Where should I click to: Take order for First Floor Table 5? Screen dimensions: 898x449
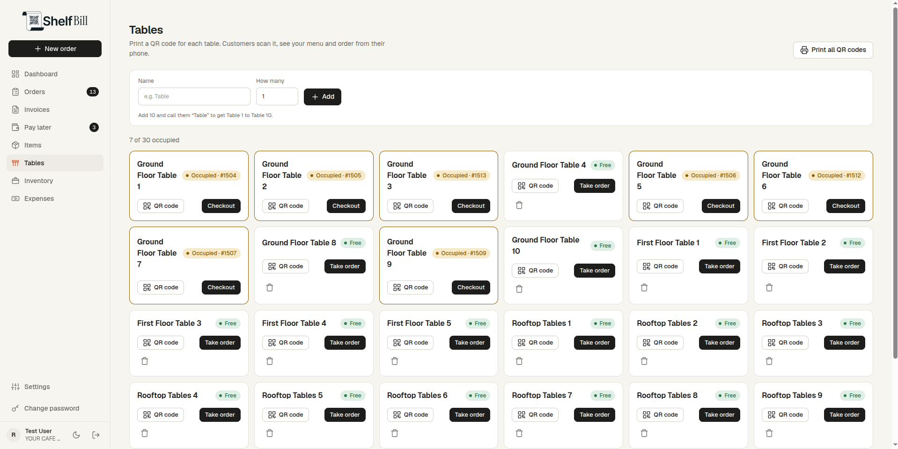[470, 343]
